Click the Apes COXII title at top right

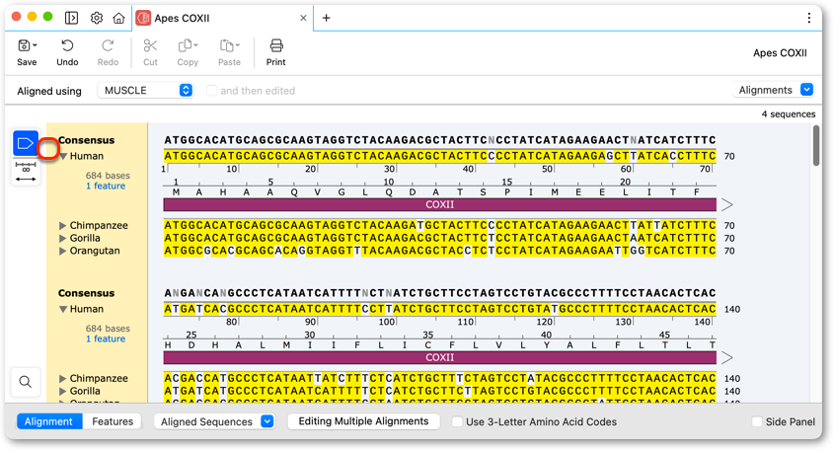pos(780,52)
